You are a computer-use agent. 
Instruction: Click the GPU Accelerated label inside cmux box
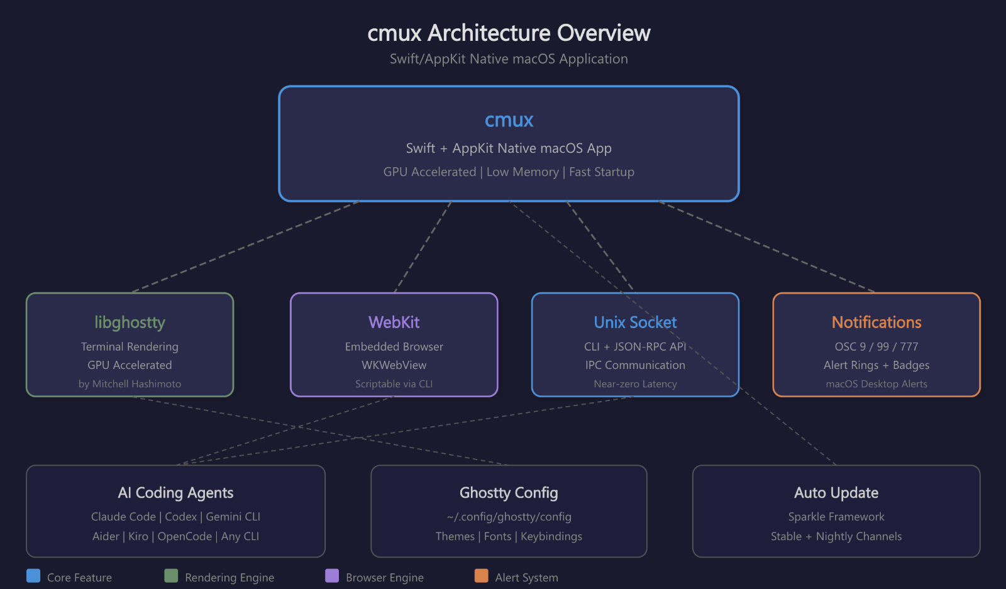coord(429,172)
